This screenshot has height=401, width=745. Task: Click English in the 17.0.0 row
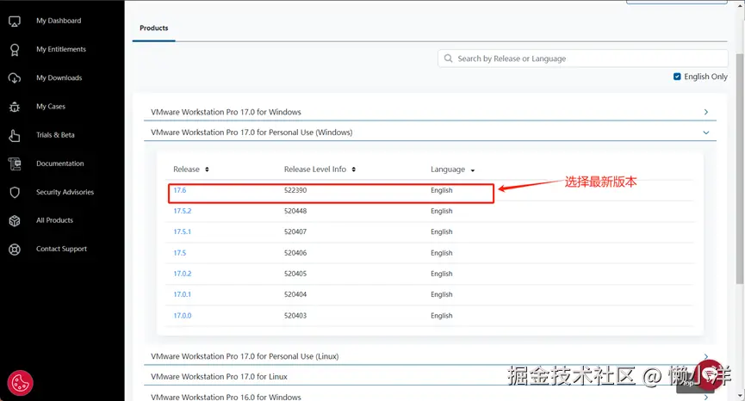pyautogui.click(x=441, y=316)
